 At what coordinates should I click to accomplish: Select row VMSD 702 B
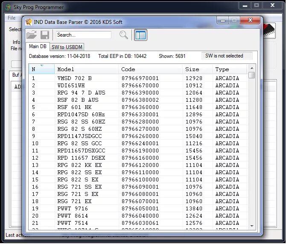138,78
